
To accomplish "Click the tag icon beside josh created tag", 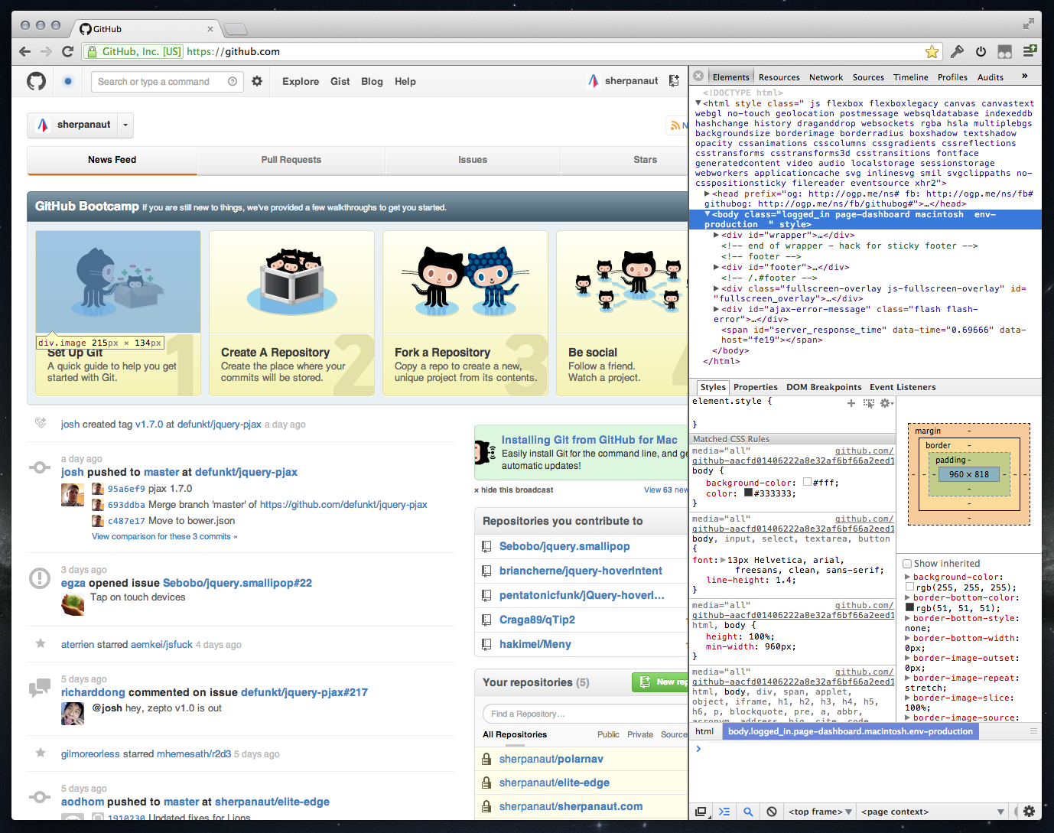I will 41,423.
